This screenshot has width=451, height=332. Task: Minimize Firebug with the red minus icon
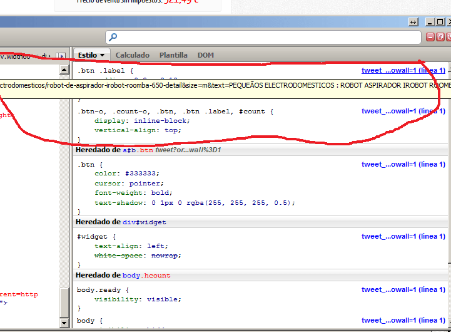click(x=430, y=37)
